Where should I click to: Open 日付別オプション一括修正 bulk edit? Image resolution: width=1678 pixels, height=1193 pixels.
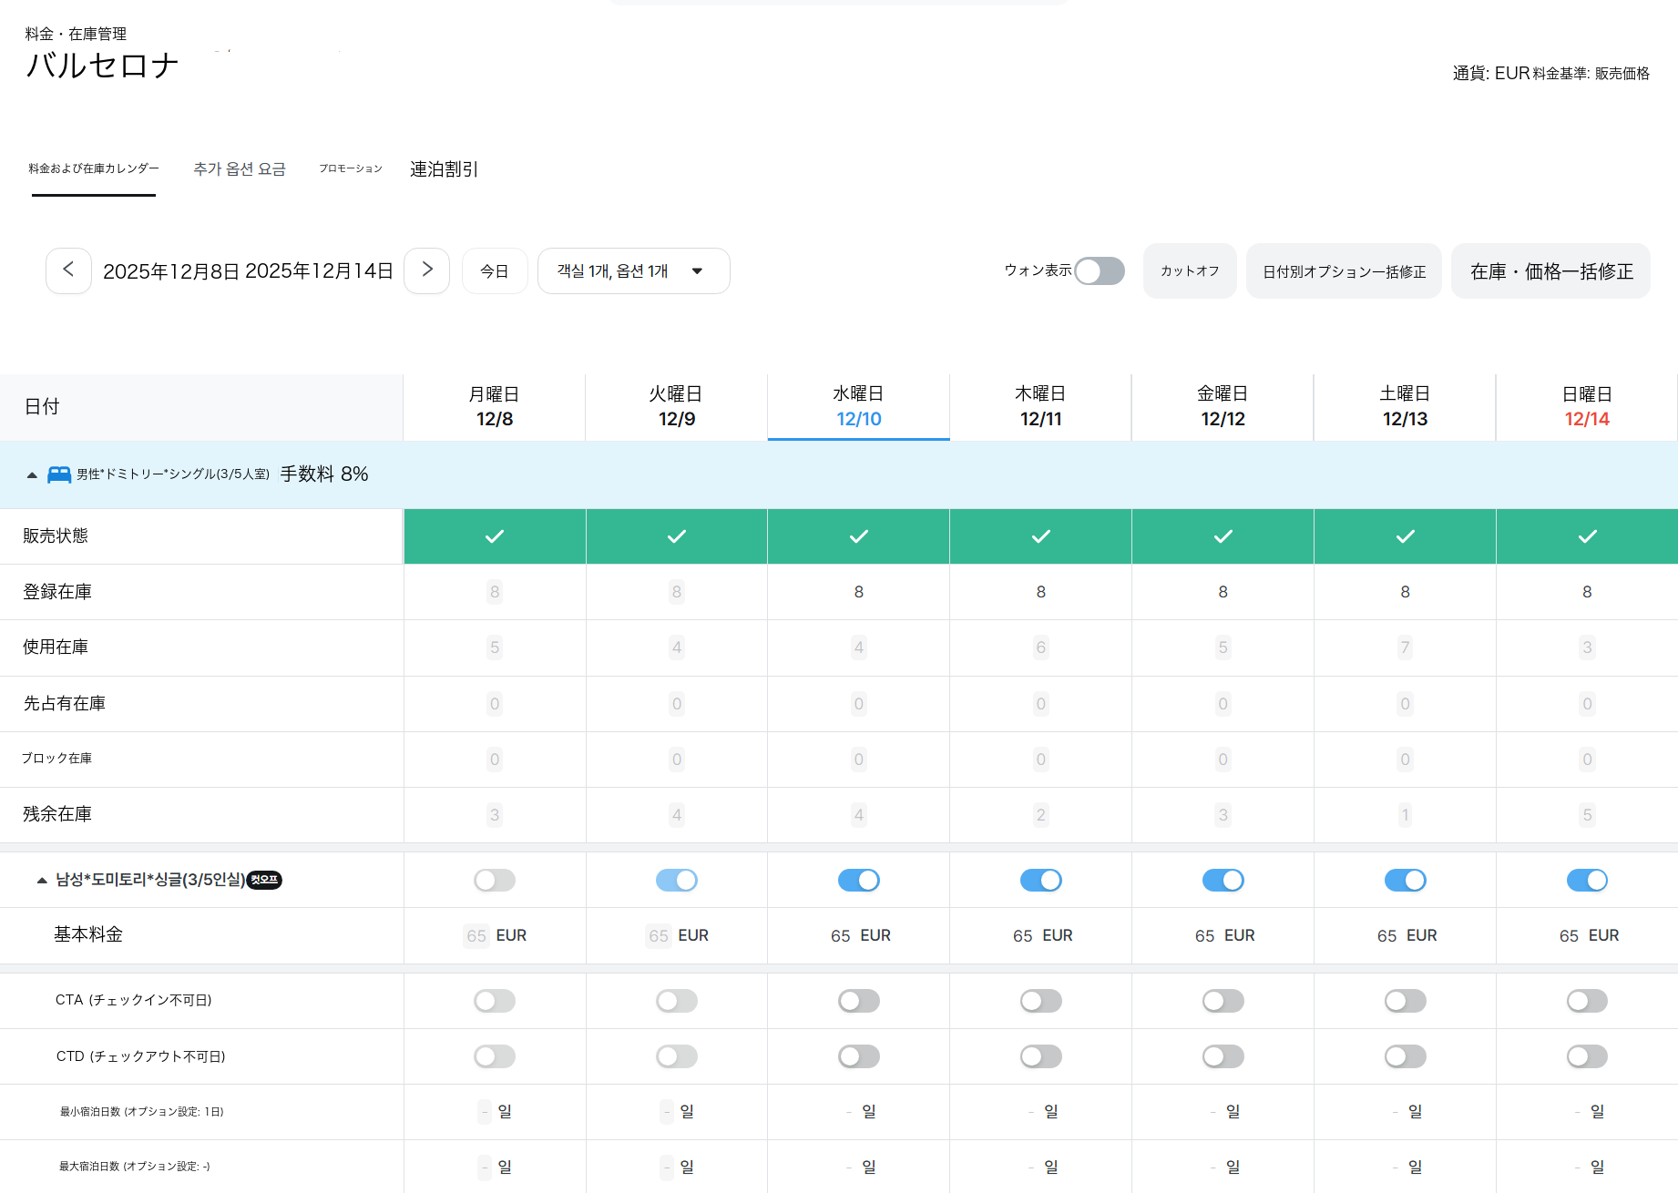pyautogui.click(x=1344, y=270)
